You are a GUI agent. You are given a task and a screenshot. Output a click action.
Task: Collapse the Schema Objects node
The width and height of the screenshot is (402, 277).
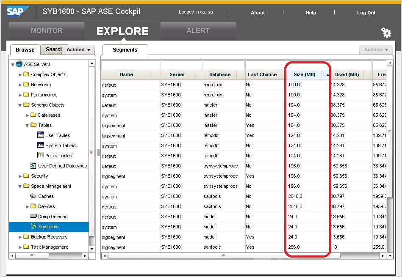20,105
